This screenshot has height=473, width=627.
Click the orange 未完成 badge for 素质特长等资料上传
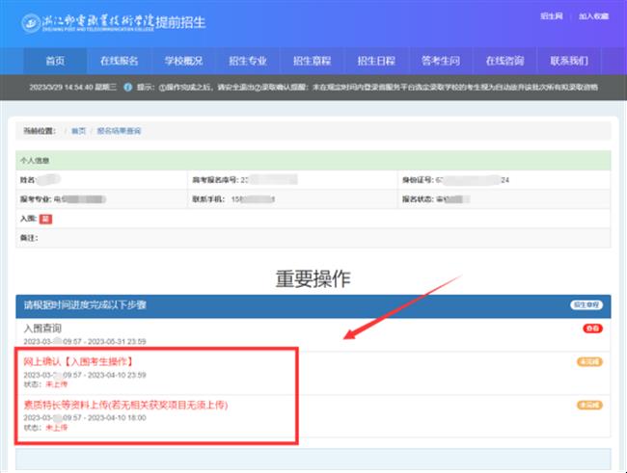click(588, 406)
